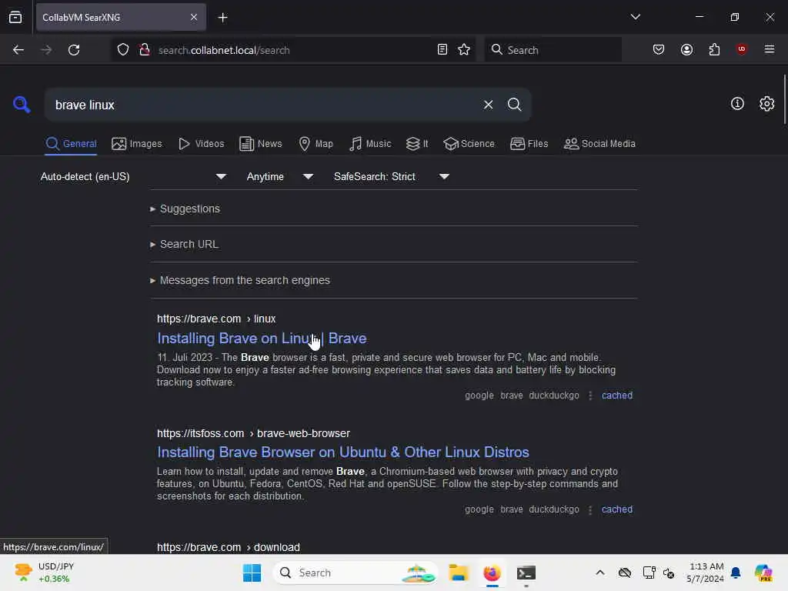Go back with the browser back arrow
The image size is (788, 591).
pos(18,50)
